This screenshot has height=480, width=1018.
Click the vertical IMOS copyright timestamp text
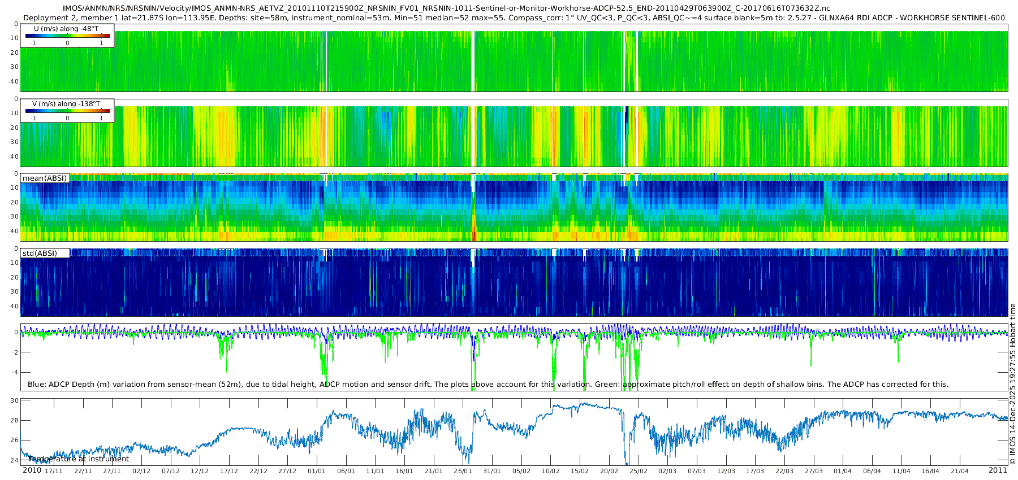point(1012,384)
